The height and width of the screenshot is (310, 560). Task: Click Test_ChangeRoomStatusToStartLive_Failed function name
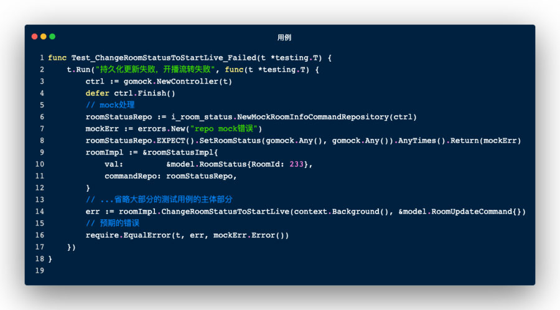pos(164,58)
